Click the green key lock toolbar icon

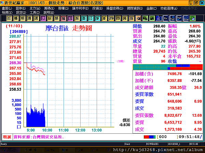(193, 18)
